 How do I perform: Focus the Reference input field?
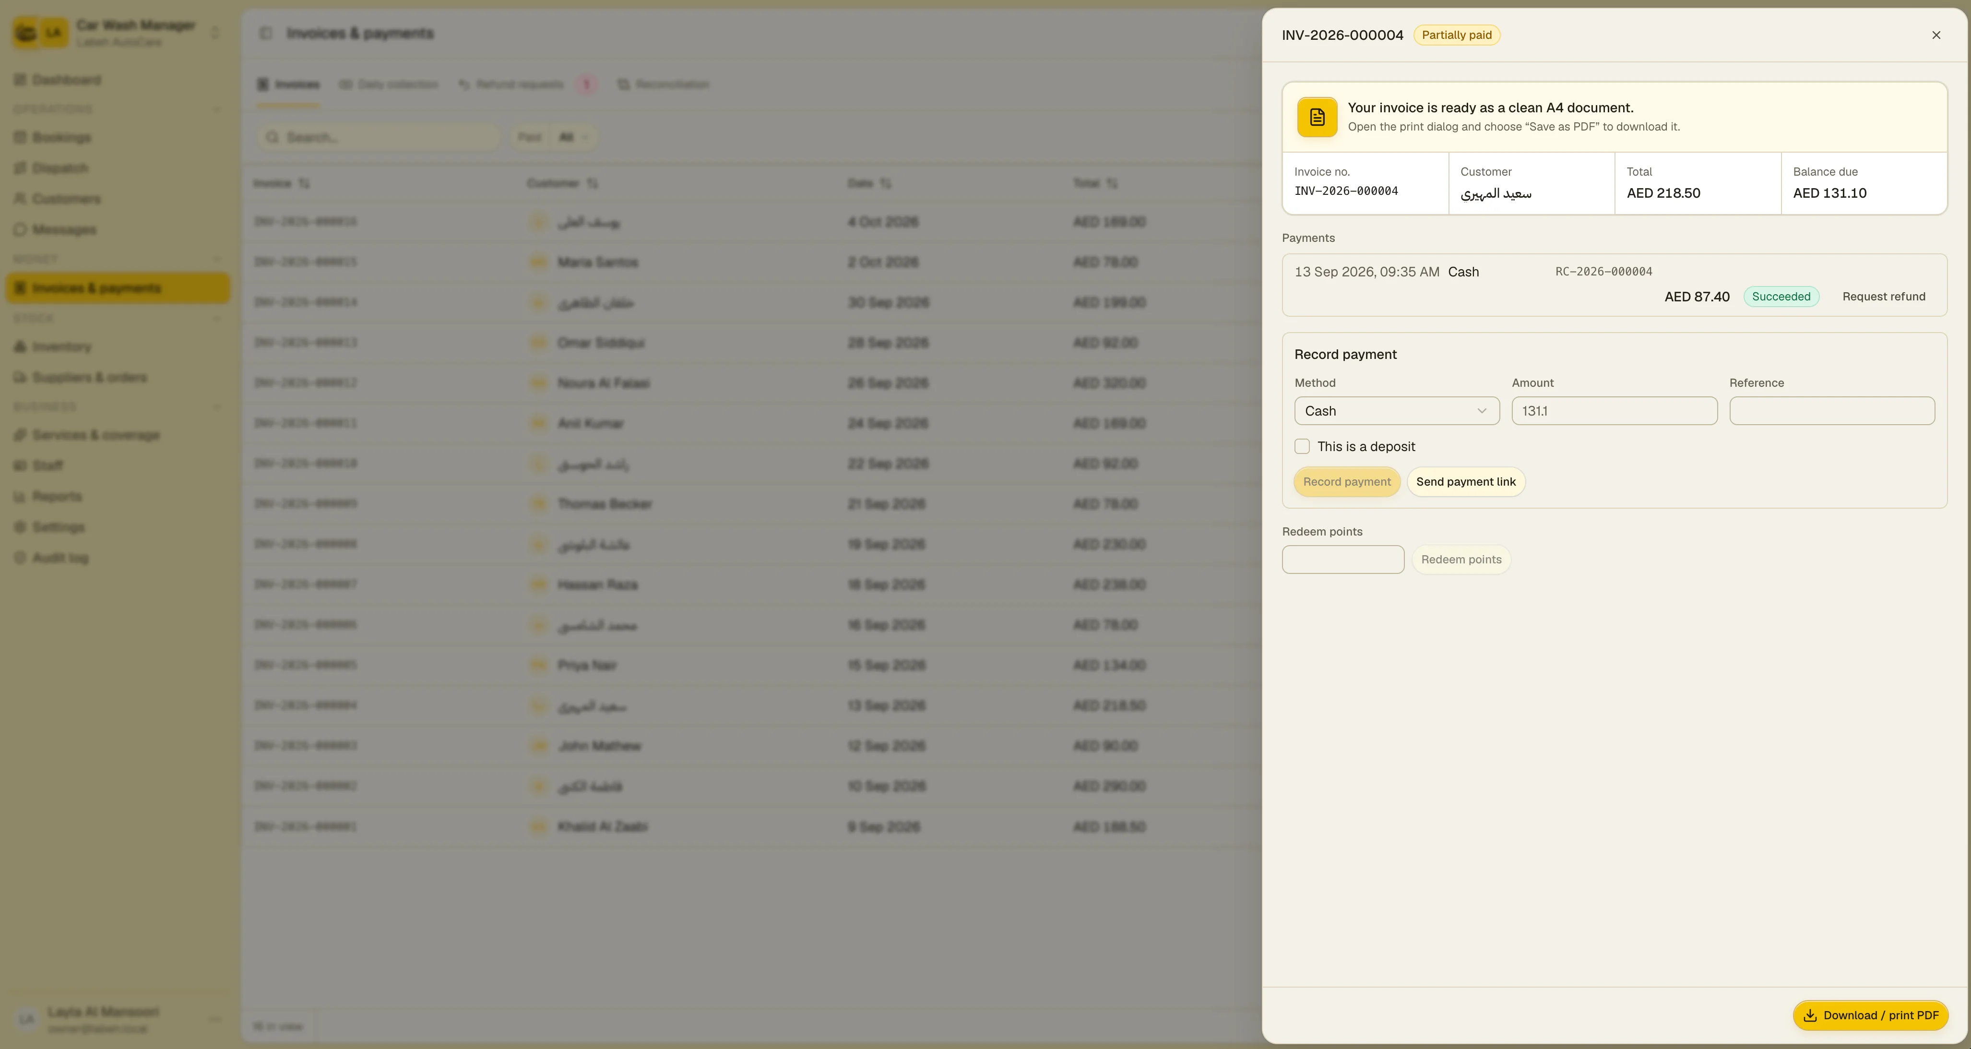click(1832, 411)
